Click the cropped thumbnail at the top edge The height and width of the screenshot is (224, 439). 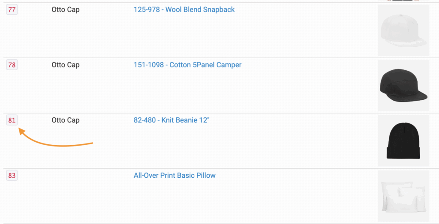[403, 0]
